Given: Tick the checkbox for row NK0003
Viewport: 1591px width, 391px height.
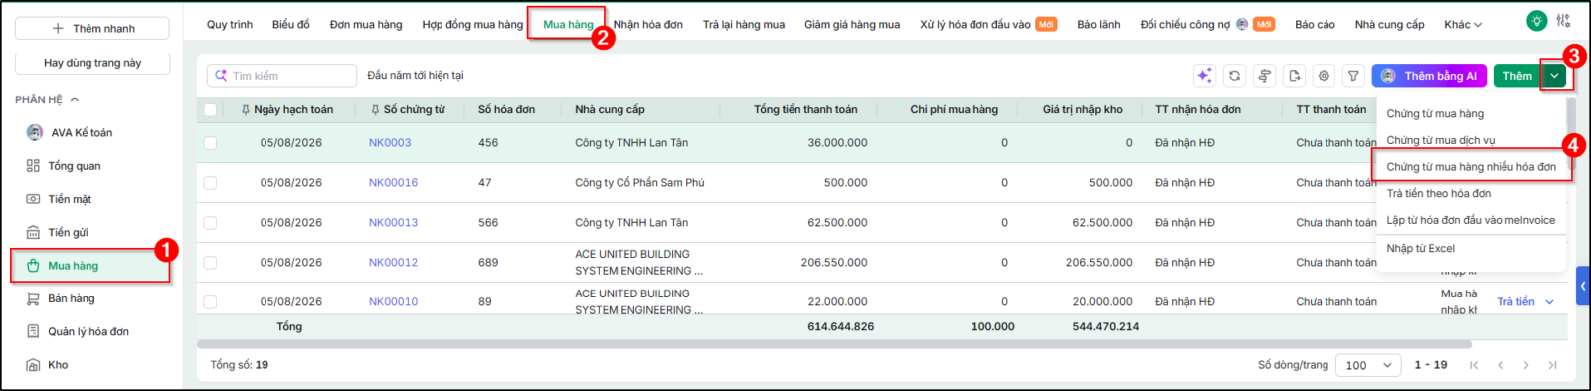Looking at the screenshot, I should tap(210, 143).
